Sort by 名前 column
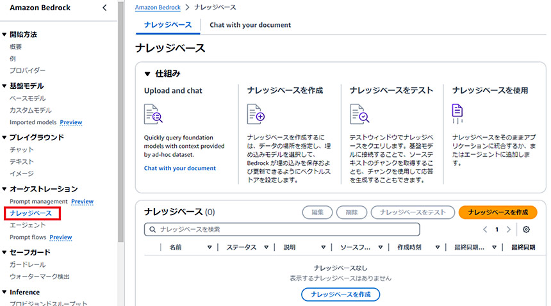 click(210, 247)
